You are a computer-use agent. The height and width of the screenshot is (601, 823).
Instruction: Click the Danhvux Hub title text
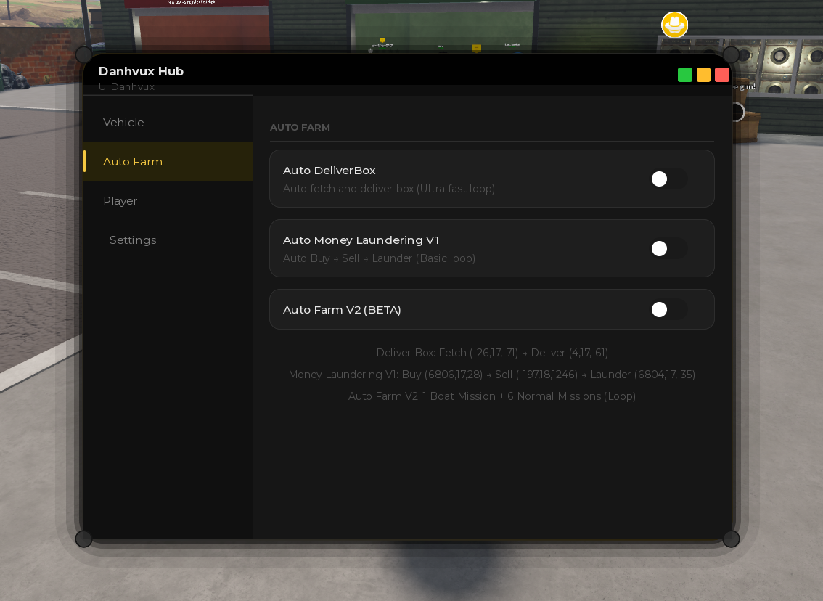pos(142,71)
